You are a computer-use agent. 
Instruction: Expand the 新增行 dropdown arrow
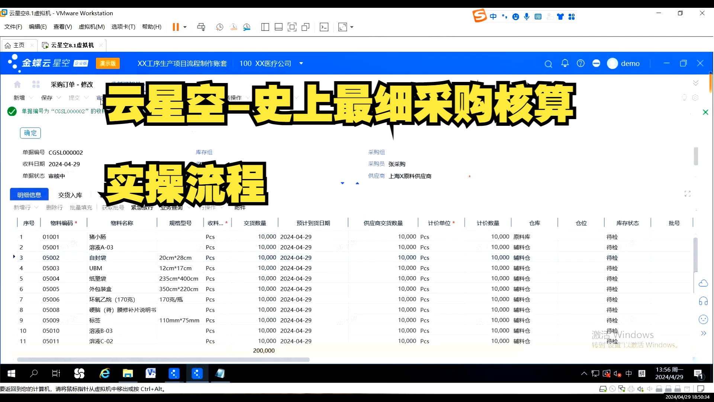coord(36,207)
